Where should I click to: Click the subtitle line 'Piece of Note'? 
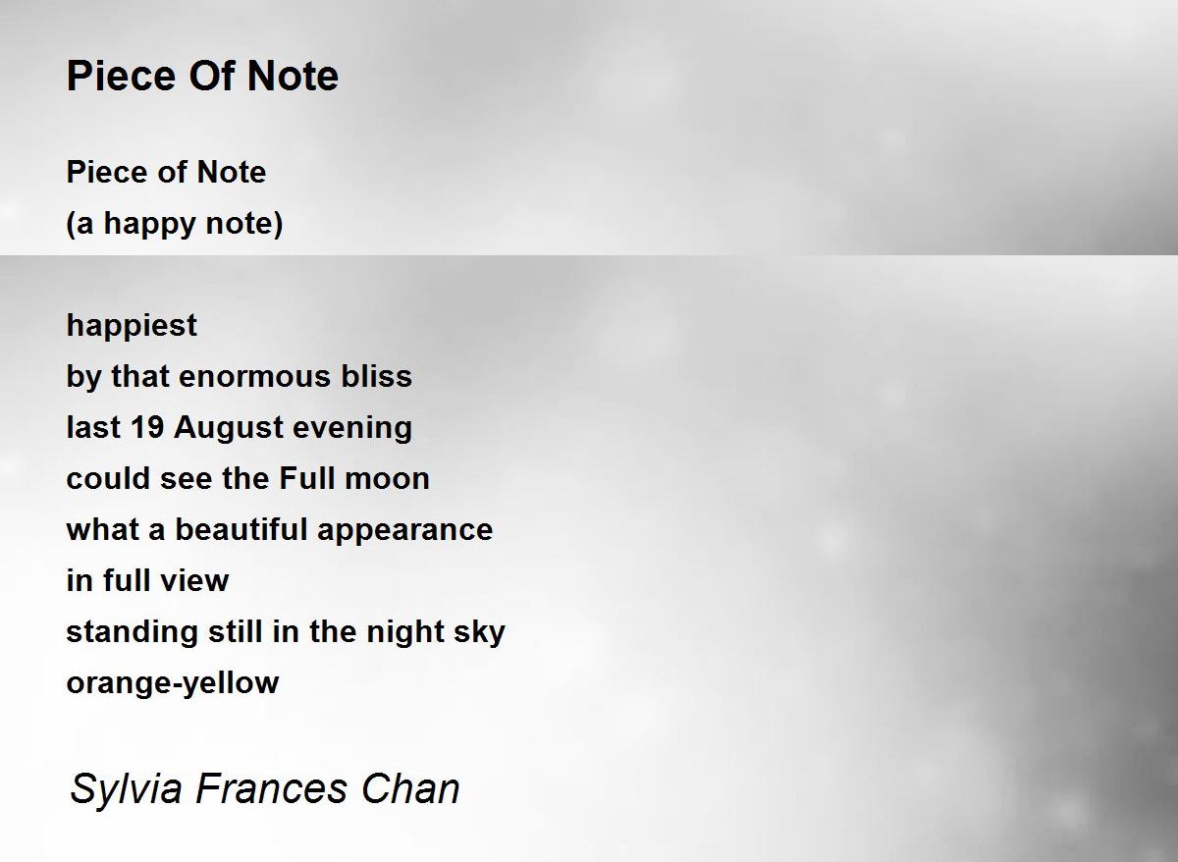coord(166,172)
